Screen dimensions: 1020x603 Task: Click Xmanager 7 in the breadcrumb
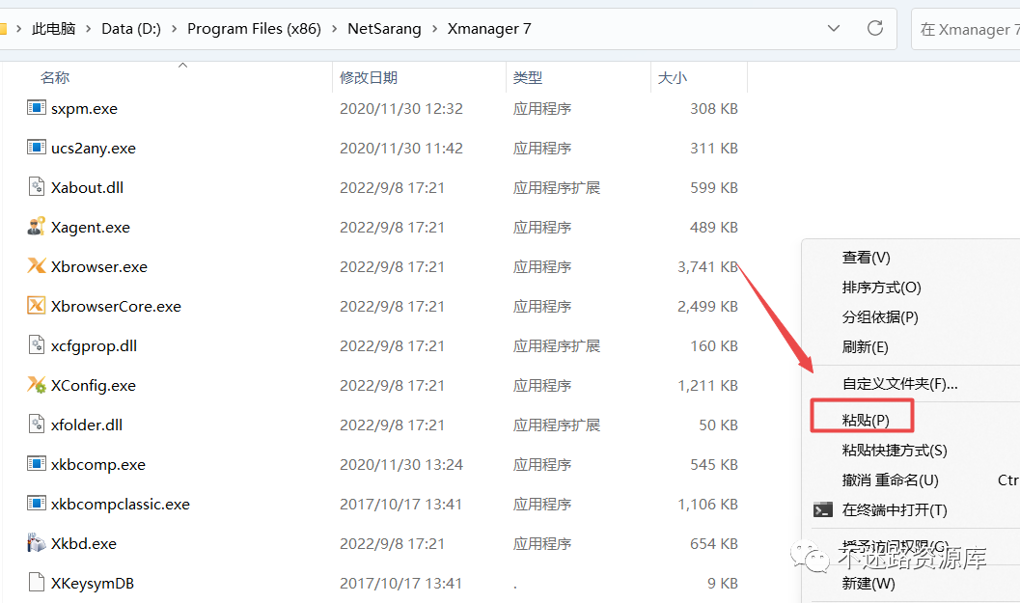click(x=489, y=29)
